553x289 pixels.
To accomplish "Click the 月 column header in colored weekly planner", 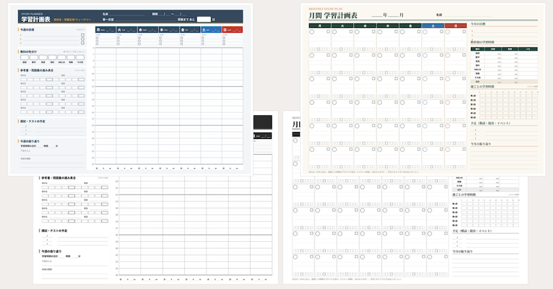I will (106, 30).
